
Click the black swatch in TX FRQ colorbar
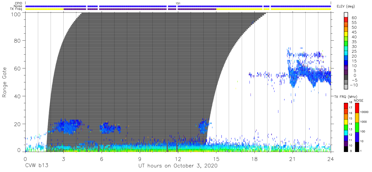[346, 148]
